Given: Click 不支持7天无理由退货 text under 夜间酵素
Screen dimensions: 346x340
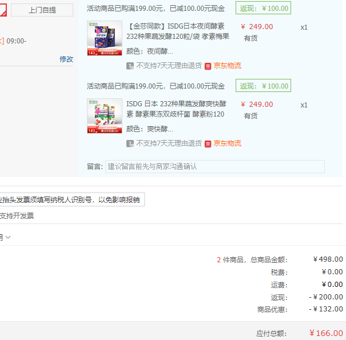Looking at the screenshot, I should click(169, 66).
